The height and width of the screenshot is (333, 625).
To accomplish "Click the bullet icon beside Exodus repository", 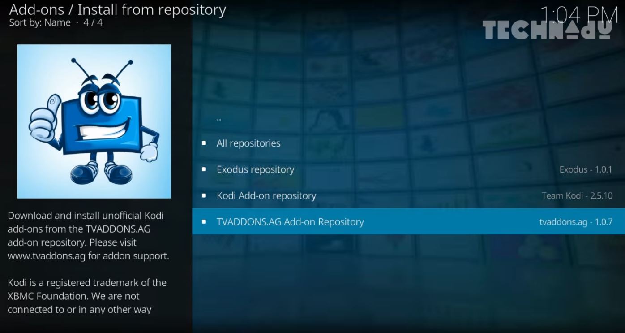I will coord(204,169).
